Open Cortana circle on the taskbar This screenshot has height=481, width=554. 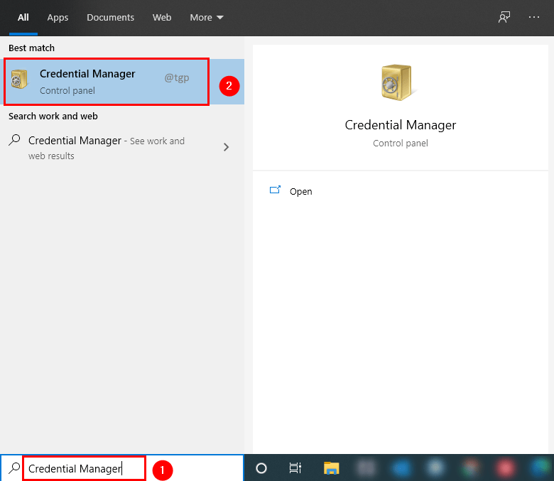[x=261, y=468]
